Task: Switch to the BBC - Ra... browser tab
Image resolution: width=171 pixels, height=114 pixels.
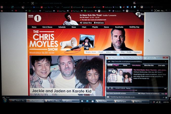Action: (160, 11)
